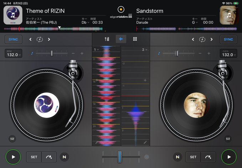Nudge right deck tempo up with plus
Viewport: 242px width, 168px height.
209,53
